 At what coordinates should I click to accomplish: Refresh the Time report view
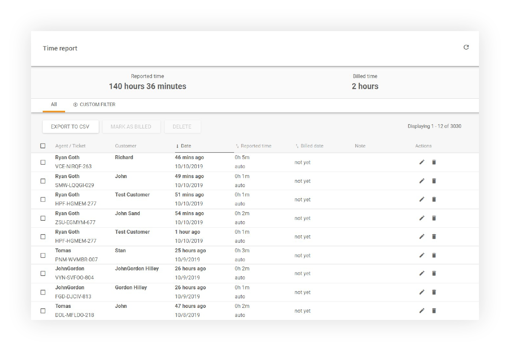[466, 47]
